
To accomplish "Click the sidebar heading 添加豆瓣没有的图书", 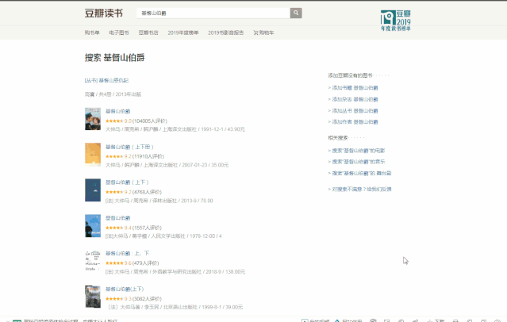I will [x=350, y=75].
